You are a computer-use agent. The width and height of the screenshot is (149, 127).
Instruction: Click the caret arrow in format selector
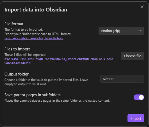tap(141, 31)
